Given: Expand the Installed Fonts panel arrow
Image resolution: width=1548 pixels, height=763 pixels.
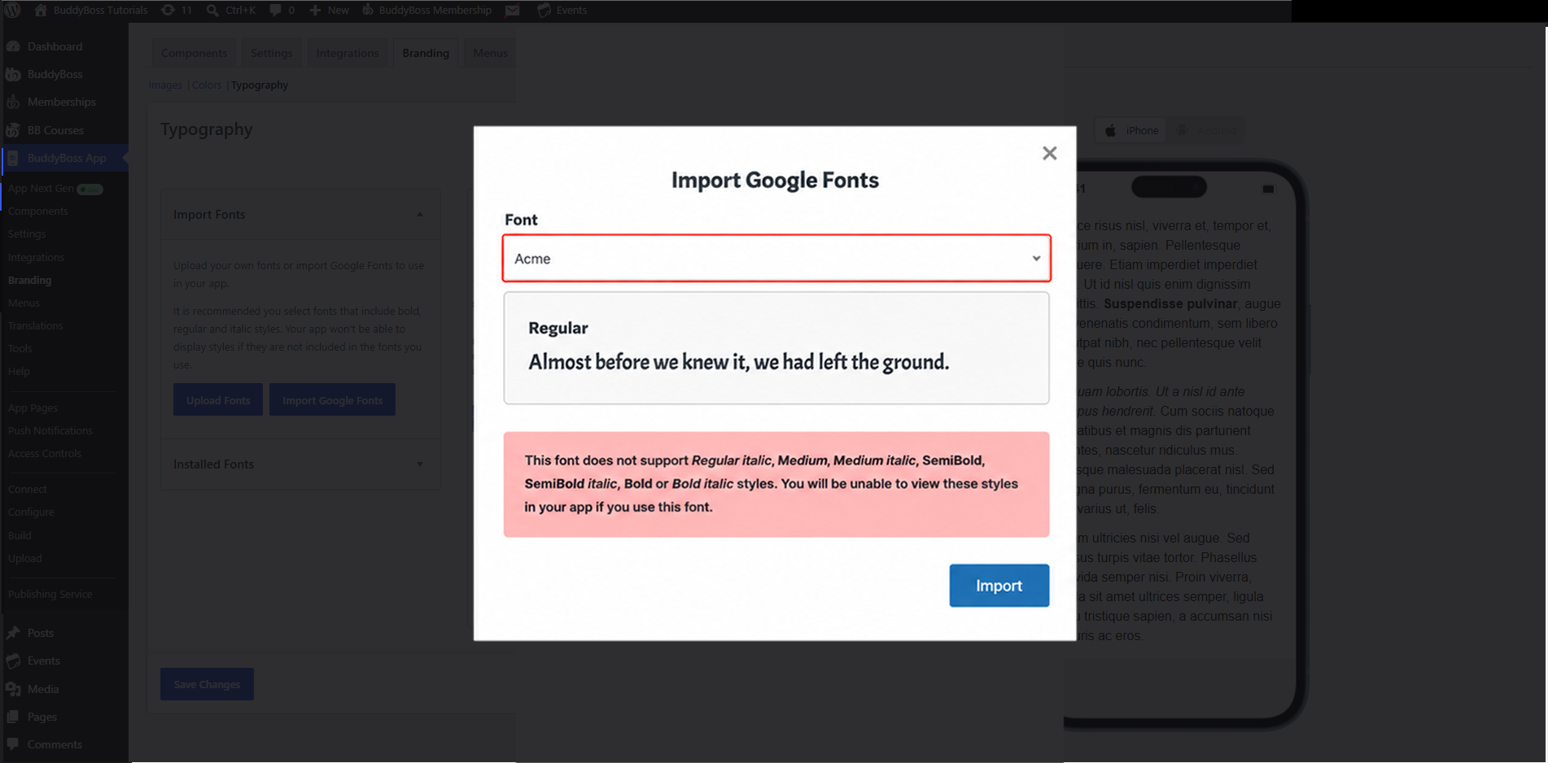Looking at the screenshot, I should point(420,464).
